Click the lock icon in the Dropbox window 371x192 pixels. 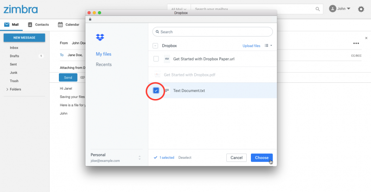pos(90,19)
